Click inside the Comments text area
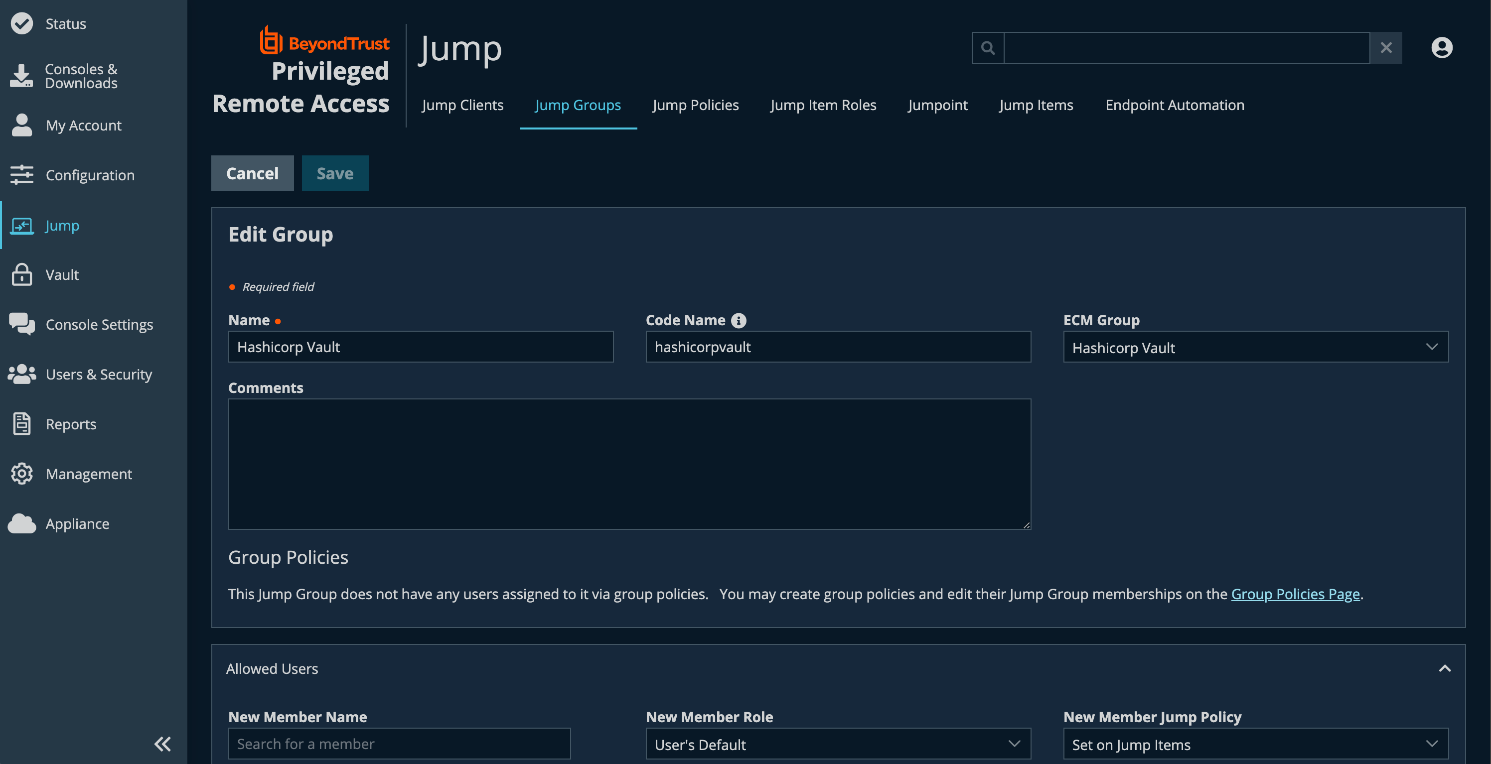 (x=629, y=464)
